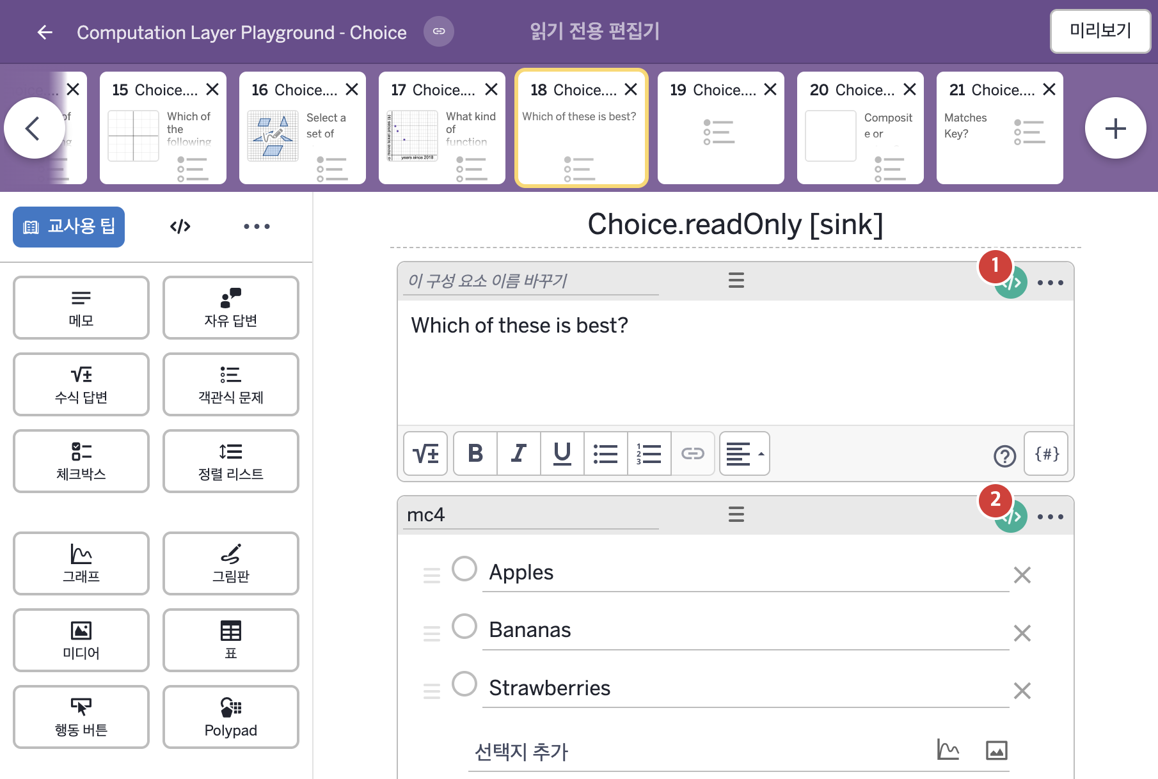Add a 그래프 graph component
The height and width of the screenshot is (779, 1158).
point(81,563)
